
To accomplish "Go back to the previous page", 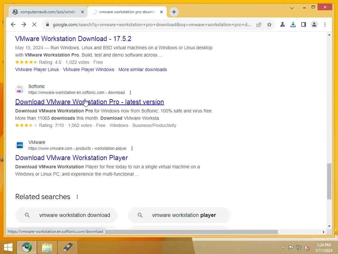I will tap(13, 24).
